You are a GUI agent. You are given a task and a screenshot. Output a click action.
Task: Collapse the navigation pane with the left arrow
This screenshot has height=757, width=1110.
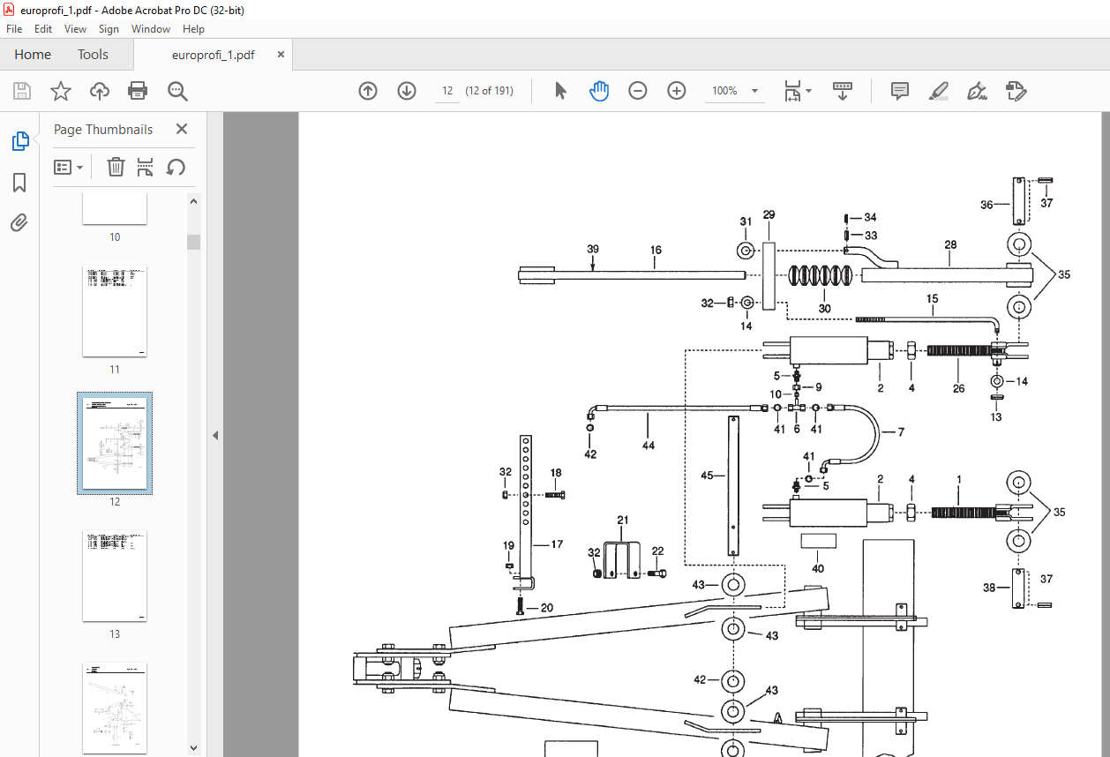click(x=214, y=435)
